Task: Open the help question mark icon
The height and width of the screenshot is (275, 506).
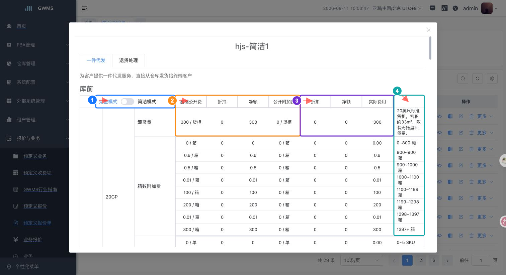Action: pos(455,8)
